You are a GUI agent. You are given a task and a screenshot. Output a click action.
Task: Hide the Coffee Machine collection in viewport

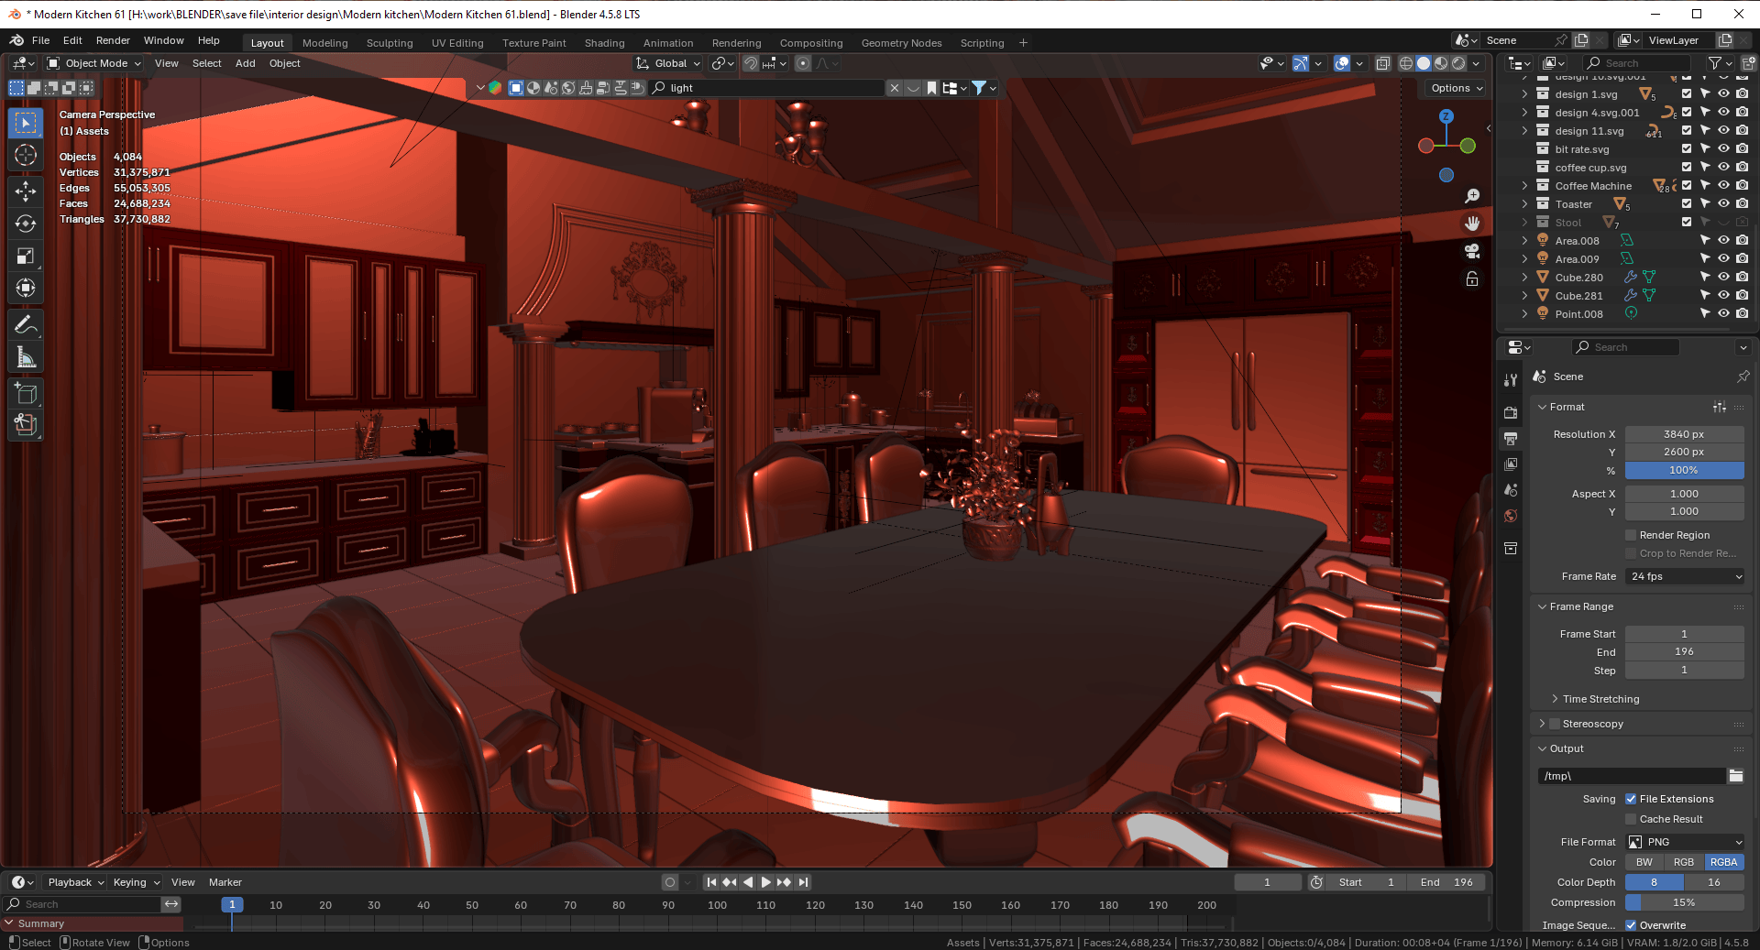click(1723, 186)
